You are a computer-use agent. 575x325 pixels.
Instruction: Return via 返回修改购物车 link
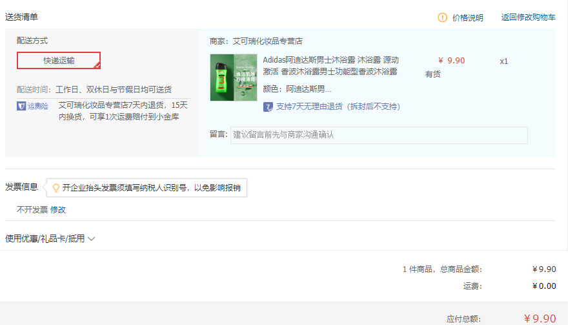(x=528, y=17)
